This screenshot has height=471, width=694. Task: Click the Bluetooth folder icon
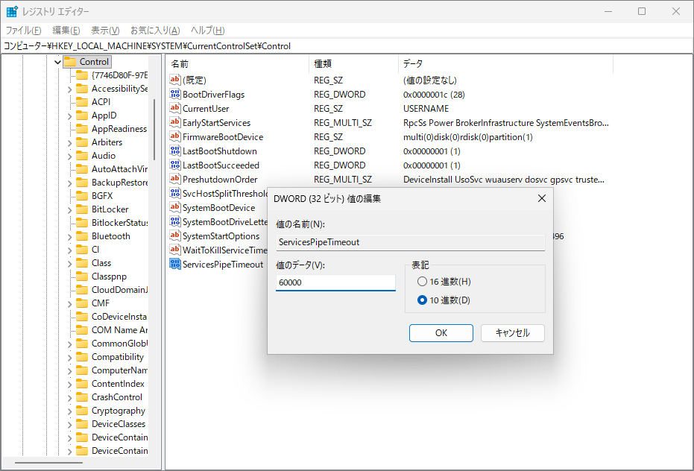[x=82, y=236]
